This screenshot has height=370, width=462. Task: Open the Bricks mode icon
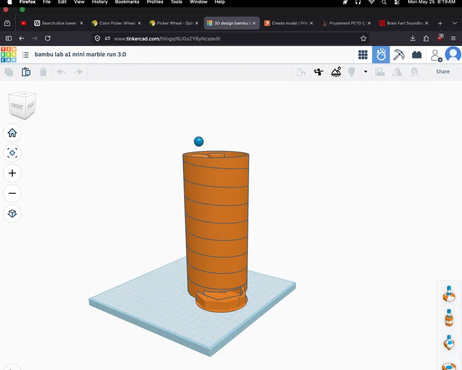pyautogui.click(x=416, y=54)
